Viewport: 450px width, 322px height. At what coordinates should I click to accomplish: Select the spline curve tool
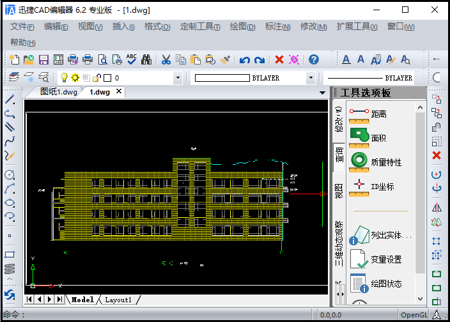(x=10, y=141)
